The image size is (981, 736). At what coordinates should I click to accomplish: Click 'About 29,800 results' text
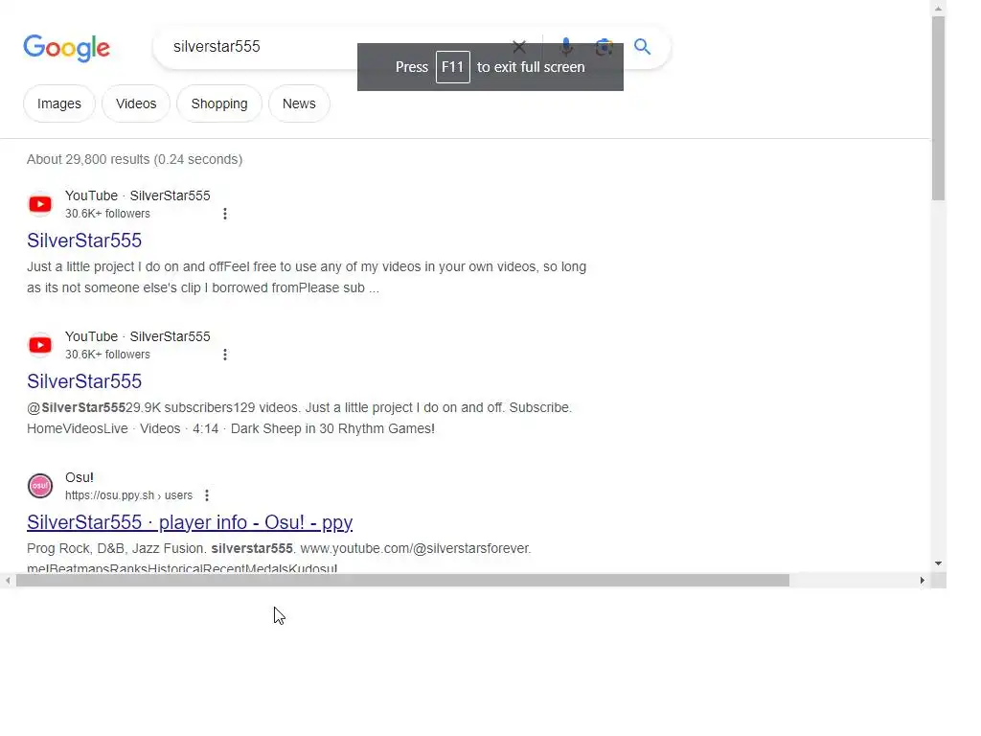tap(88, 159)
